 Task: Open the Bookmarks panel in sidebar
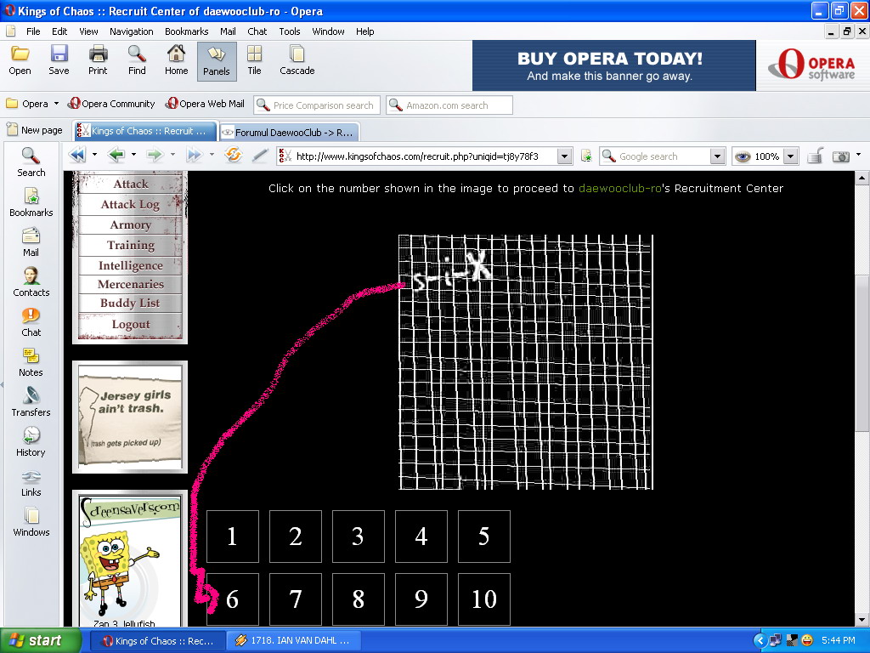tap(31, 202)
